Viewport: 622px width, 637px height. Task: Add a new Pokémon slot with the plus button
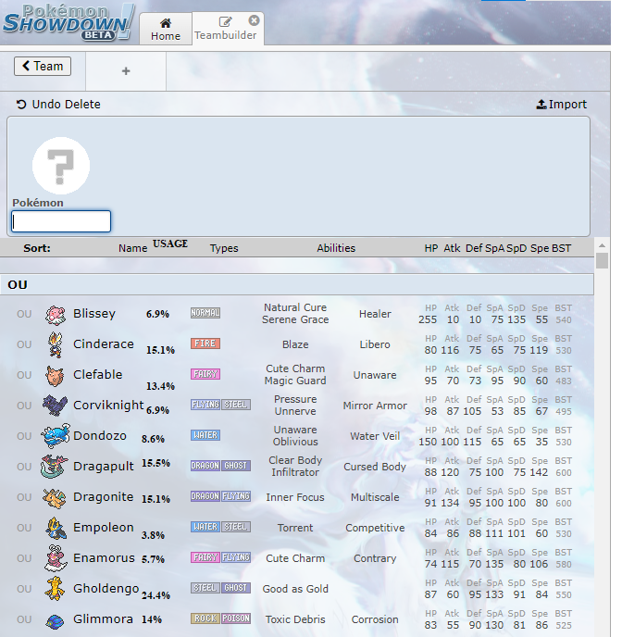126,71
